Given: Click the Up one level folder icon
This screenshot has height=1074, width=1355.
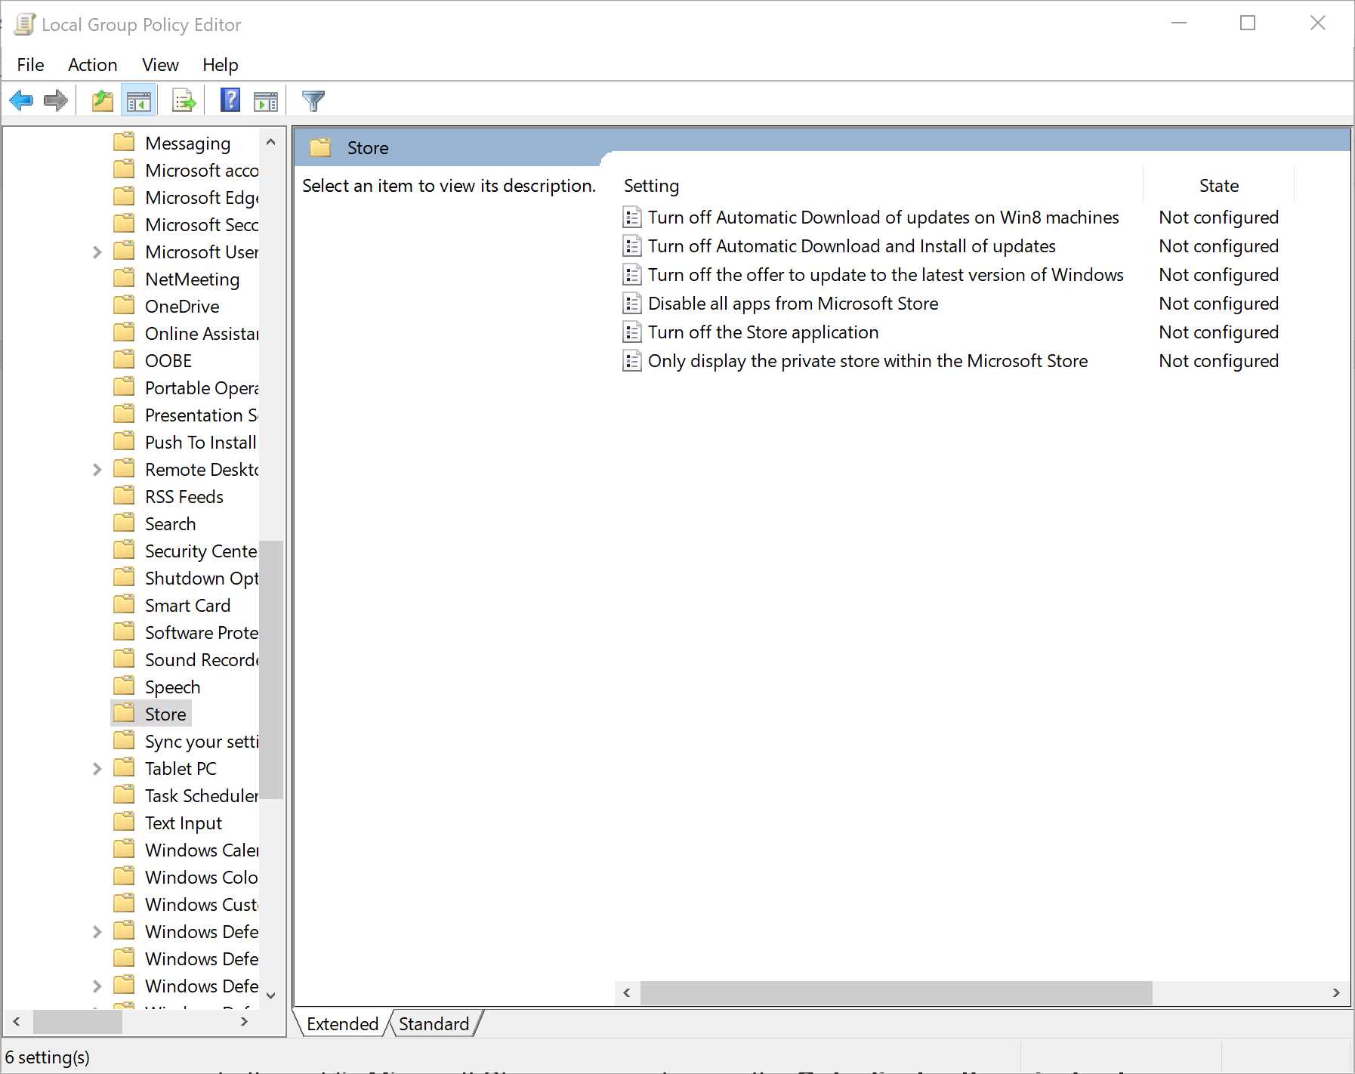Looking at the screenshot, I should point(101,100).
